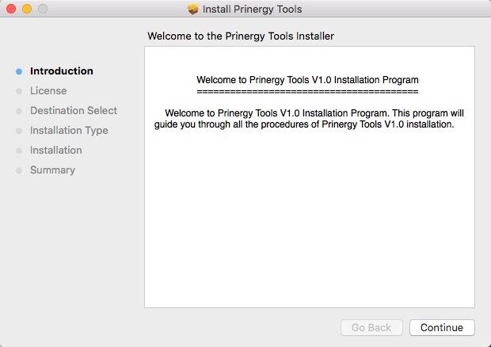Image resolution: width=491 pixels, height=347 pixels.
Task: Jump to the Summary step
Action: [x=52, y=170]
